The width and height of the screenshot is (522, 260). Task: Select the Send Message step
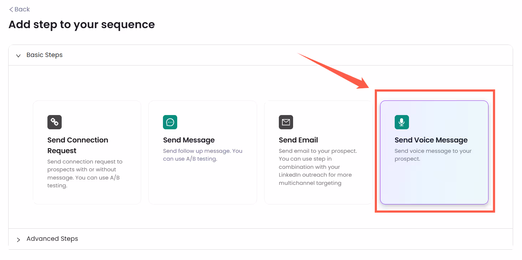pos(203,152)
